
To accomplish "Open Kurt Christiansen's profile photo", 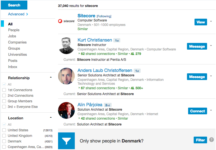I will coord(66,46).
